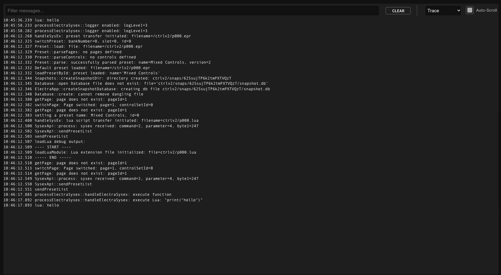Viewport: 501px width, 275px height.
Task: Click the createSnapshotDir directory created line
Action: click(117, 78)
